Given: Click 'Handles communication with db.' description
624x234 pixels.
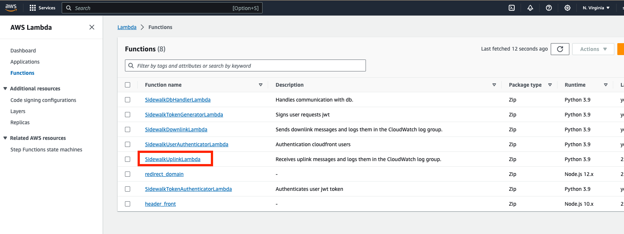Looking at the screenshot, I should (x=314, y=100).
